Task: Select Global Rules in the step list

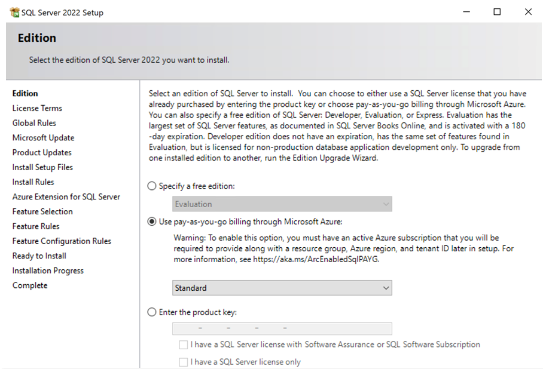Action: point(34,123)
